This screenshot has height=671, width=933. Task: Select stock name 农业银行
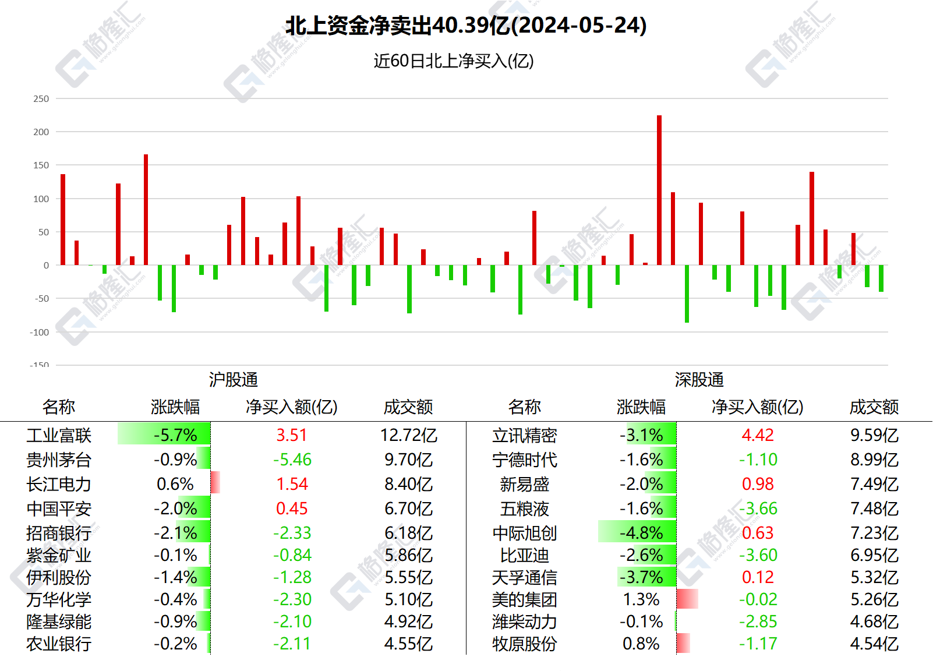point(59,644)
